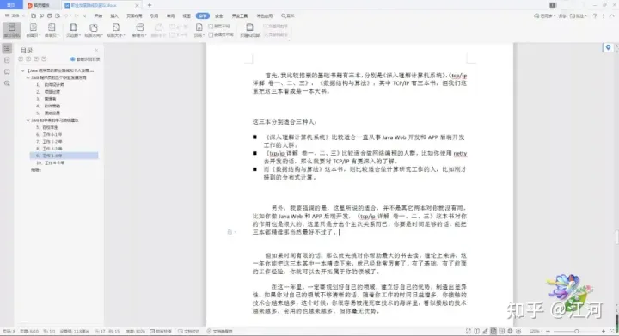The width and height of the screenshot is (619, 336).
Task: Select outline item 工作2-3年
Action: click(49, 149)
